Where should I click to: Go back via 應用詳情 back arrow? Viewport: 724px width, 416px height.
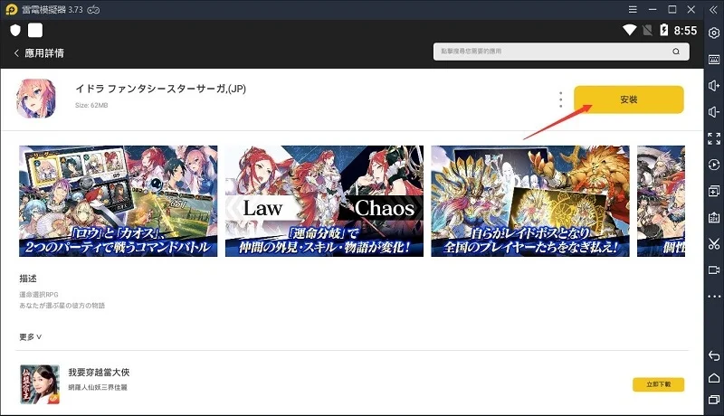click(x=16, y=53)
